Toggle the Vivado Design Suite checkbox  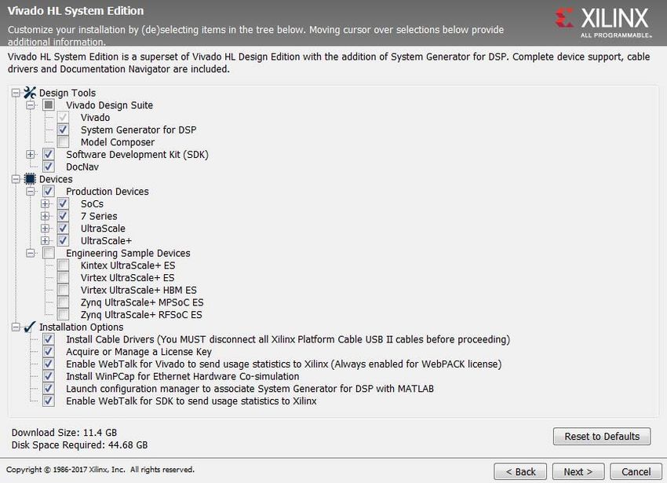49,104
